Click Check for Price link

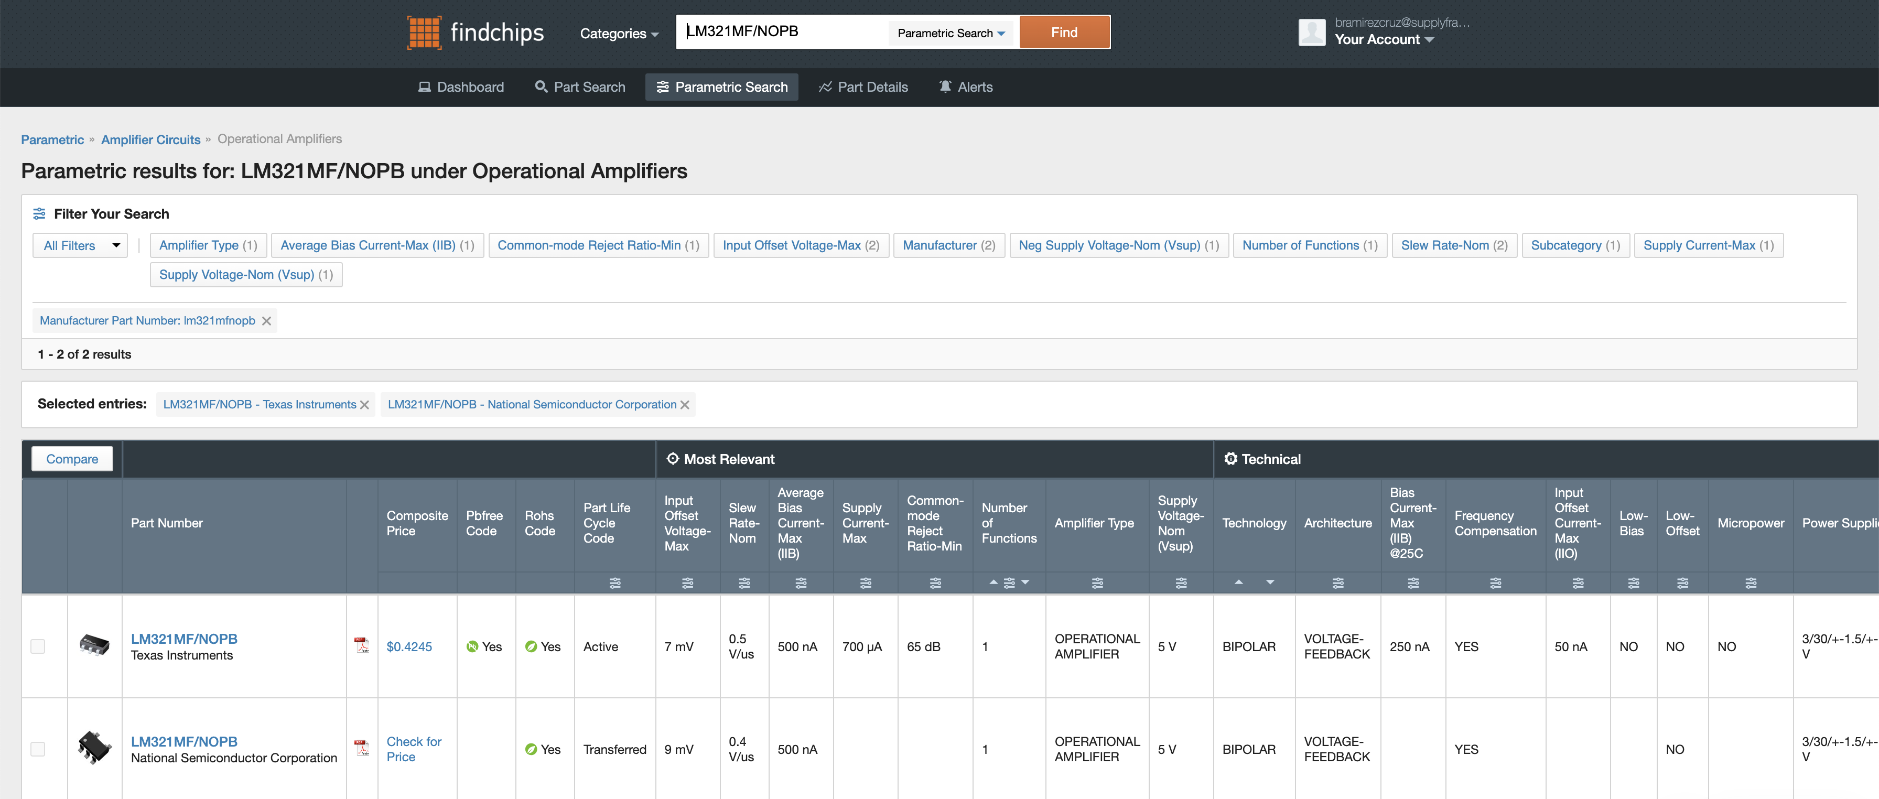point(414,749)
